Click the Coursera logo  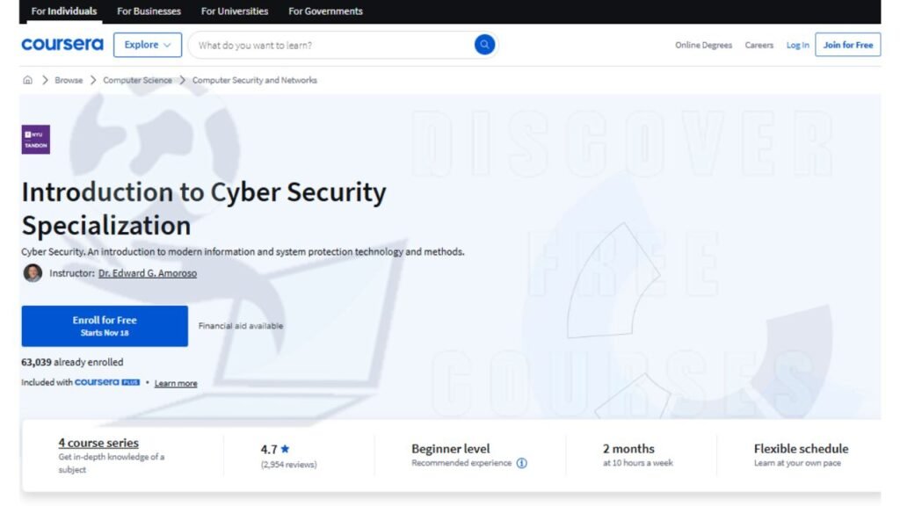tap(62, 44)
